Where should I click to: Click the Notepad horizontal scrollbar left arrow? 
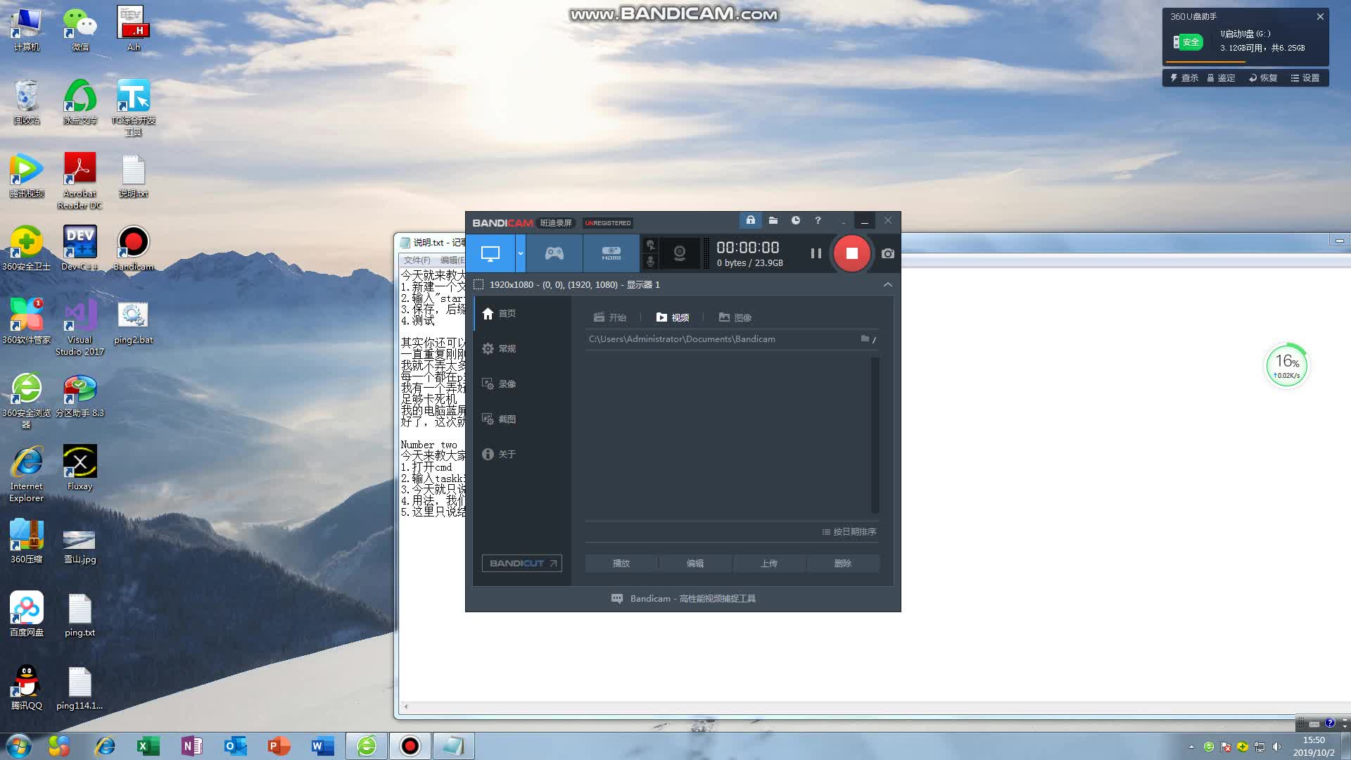pos(405,707)
